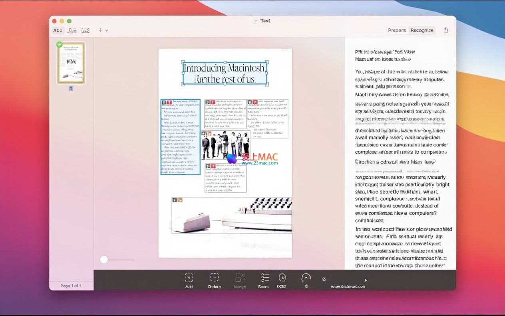
Task: Switch to the 'Abc' text view mode
Action: click(x=58, y=30)
